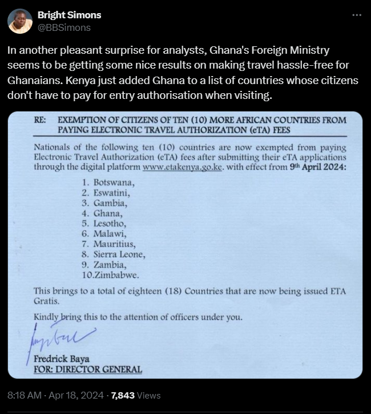Viewport: 371px width, 414px height.
Task: Click the Kindly bring this to attention sentence
Action: (x=138, y=317)
